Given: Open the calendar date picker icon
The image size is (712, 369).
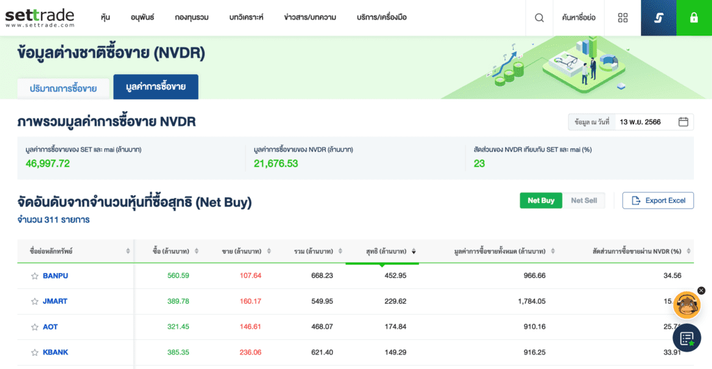Looking at the screenshot, I should [683, 122].
